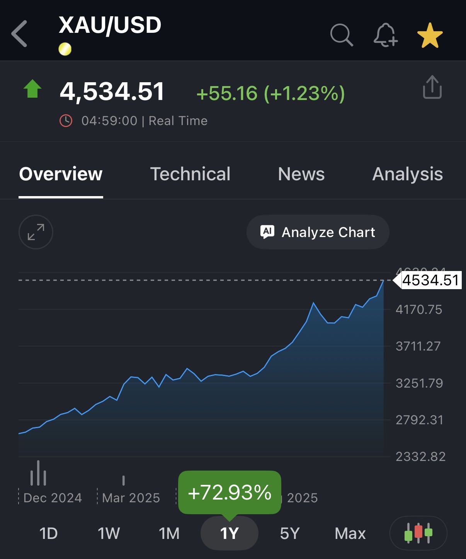Toggle the favorite star for XAU/USD
466x559 pixels.
pyautogui.click(x=430, y=35)
